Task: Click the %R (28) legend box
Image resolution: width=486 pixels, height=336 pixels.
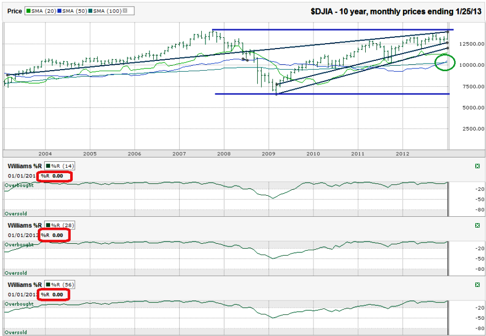Action: point(59,225)
